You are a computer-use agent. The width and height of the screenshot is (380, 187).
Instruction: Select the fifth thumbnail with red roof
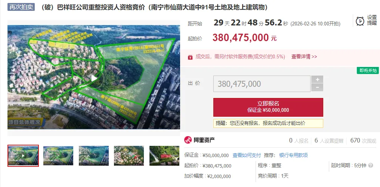point(164,156)
